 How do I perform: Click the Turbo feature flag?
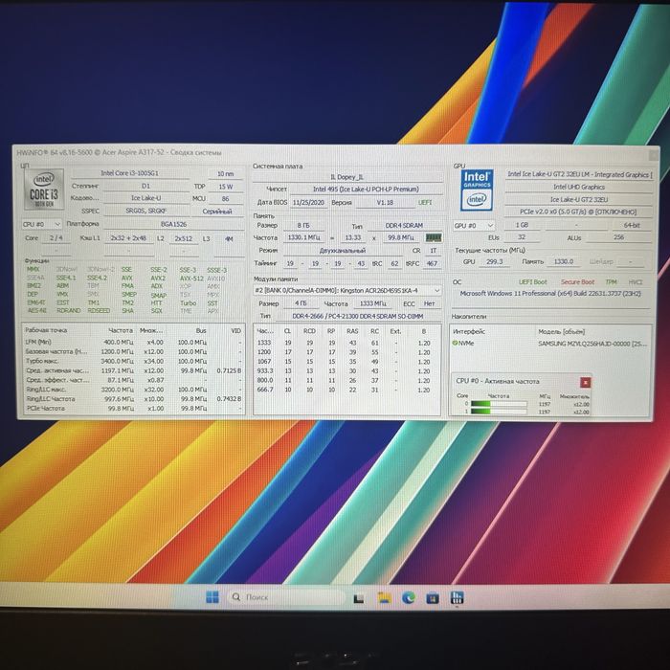tap(188, 302)
